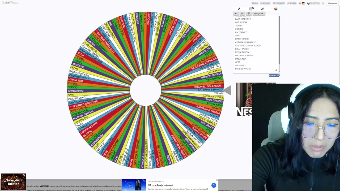
Task: Click the EDSON EL GOLEADOR wheel slice
Action: pos(209,86)
